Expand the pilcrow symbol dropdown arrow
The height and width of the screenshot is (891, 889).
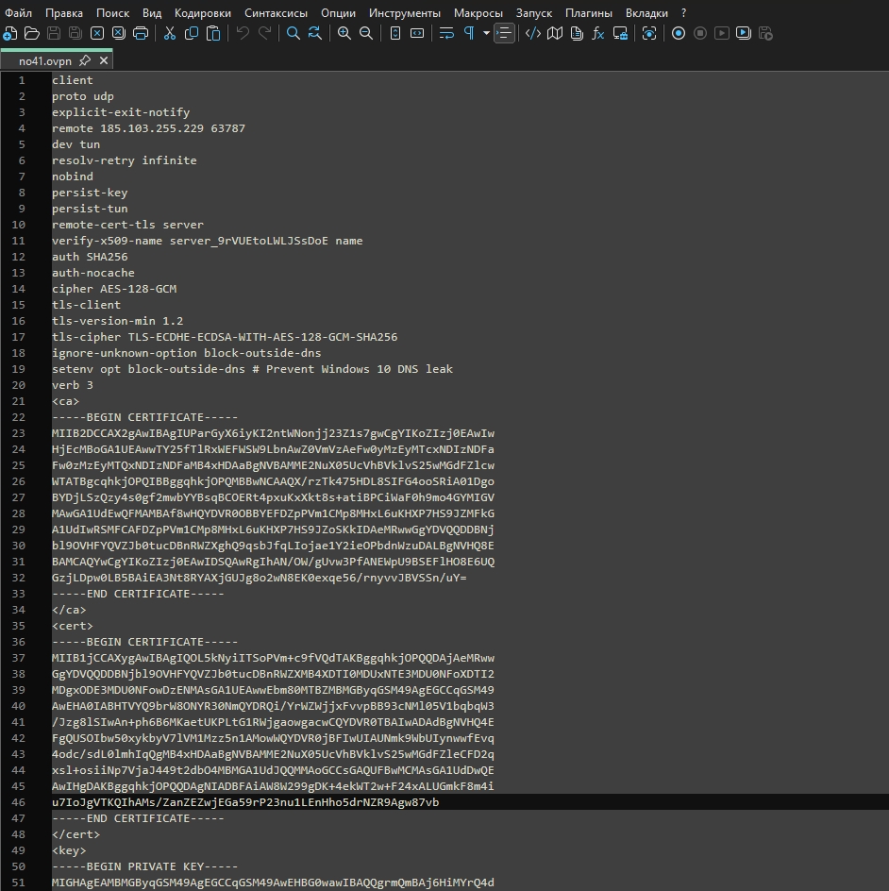click(486, 34)
